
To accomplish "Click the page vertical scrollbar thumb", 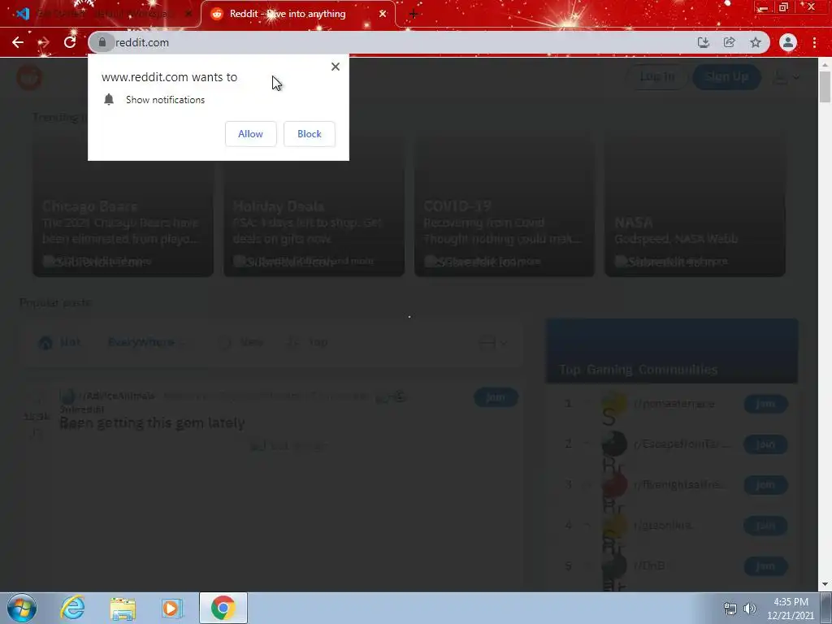I will pyautogui.click(x=825, y=86).
